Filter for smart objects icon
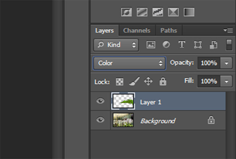 (x=213, y=45)
